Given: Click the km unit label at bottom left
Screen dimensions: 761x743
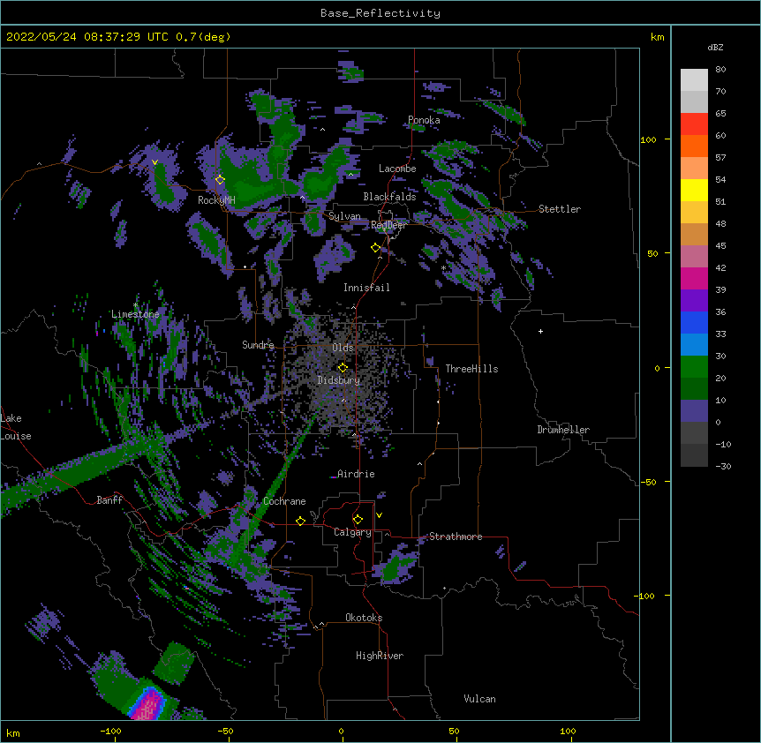Looking at the screenshot, I should (x=13, y=733).
